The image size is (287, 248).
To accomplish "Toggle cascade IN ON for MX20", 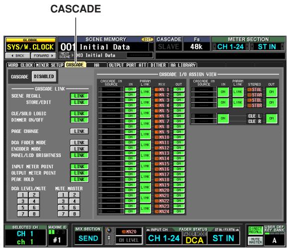I will click(131, 190).
